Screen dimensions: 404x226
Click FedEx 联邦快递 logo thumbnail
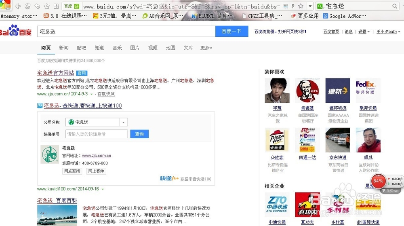[x=368, y=91]
